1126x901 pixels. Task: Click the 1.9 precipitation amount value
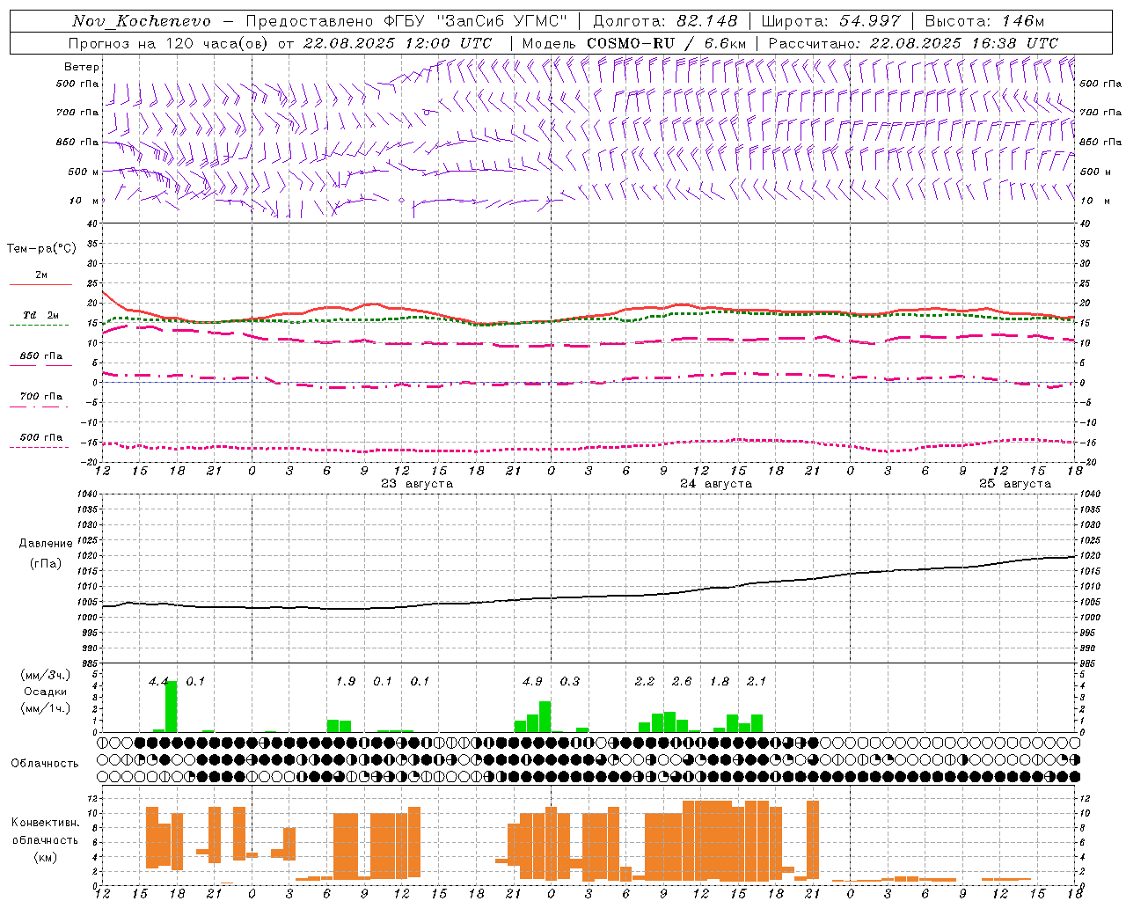tap(346, 681)
